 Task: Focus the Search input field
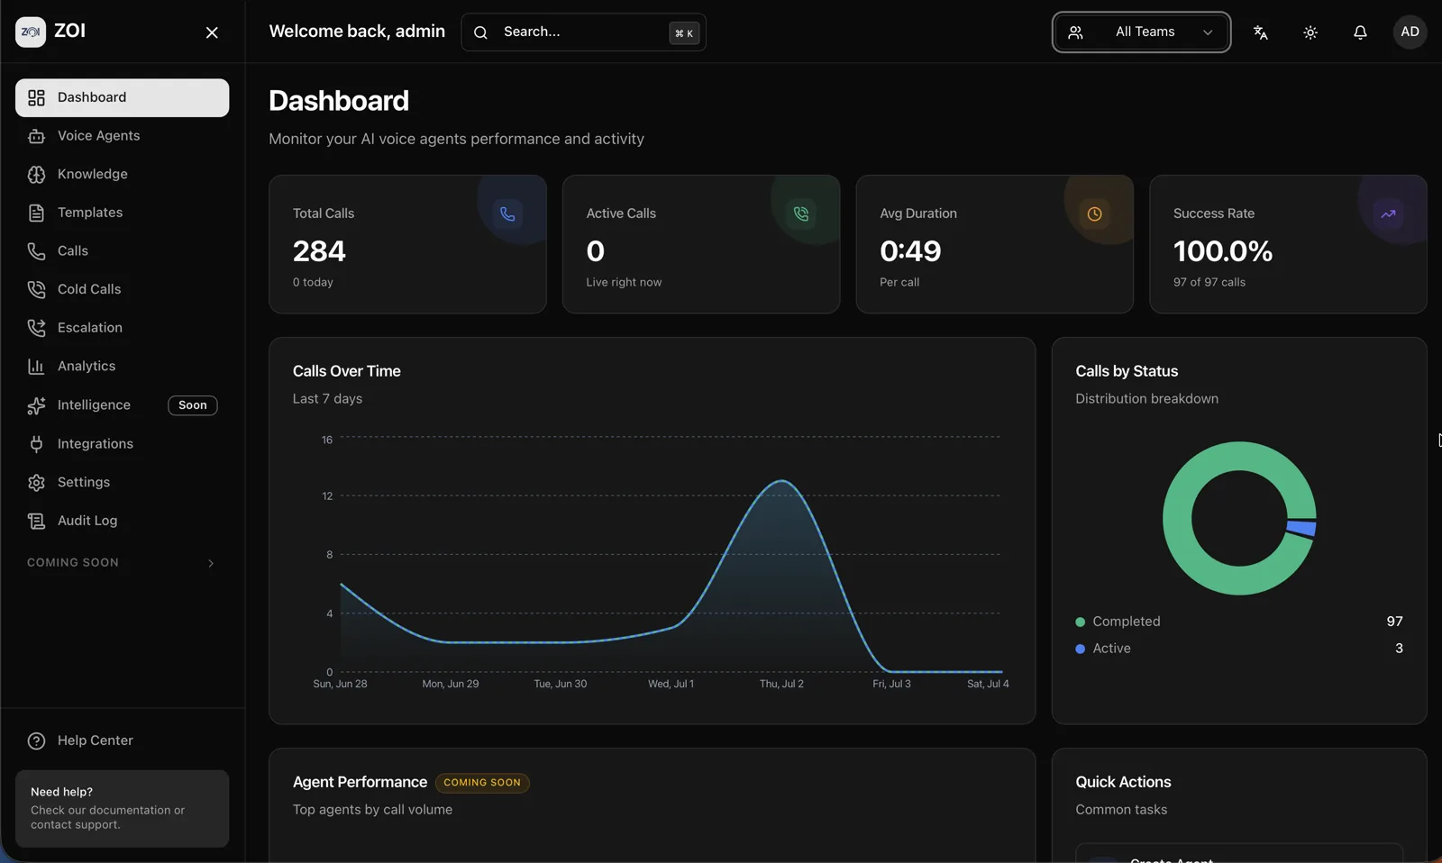[x=583, y=32]
